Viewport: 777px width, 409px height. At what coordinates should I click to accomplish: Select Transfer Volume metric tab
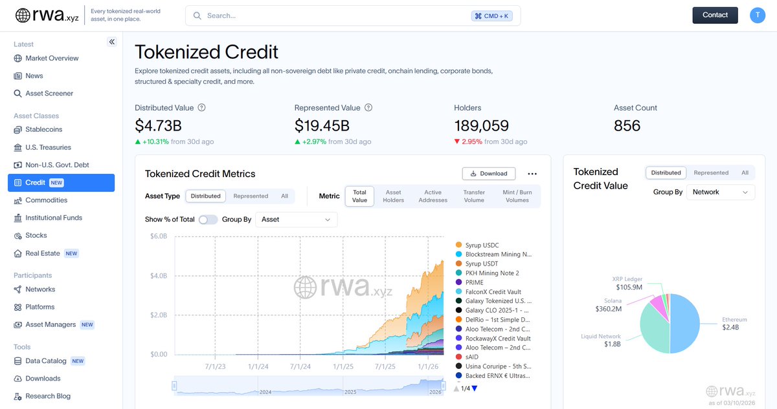coord(474,196)
